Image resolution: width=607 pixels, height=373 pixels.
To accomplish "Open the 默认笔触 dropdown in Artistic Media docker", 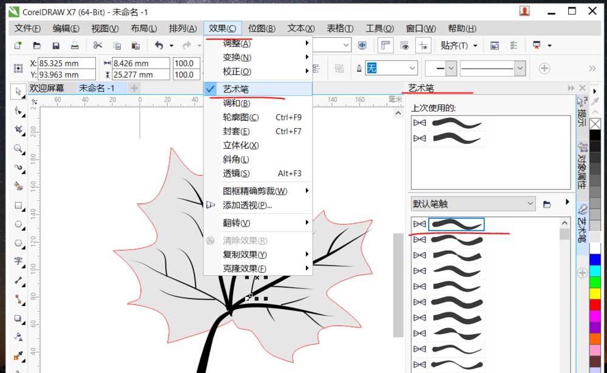I will [531, 204].
